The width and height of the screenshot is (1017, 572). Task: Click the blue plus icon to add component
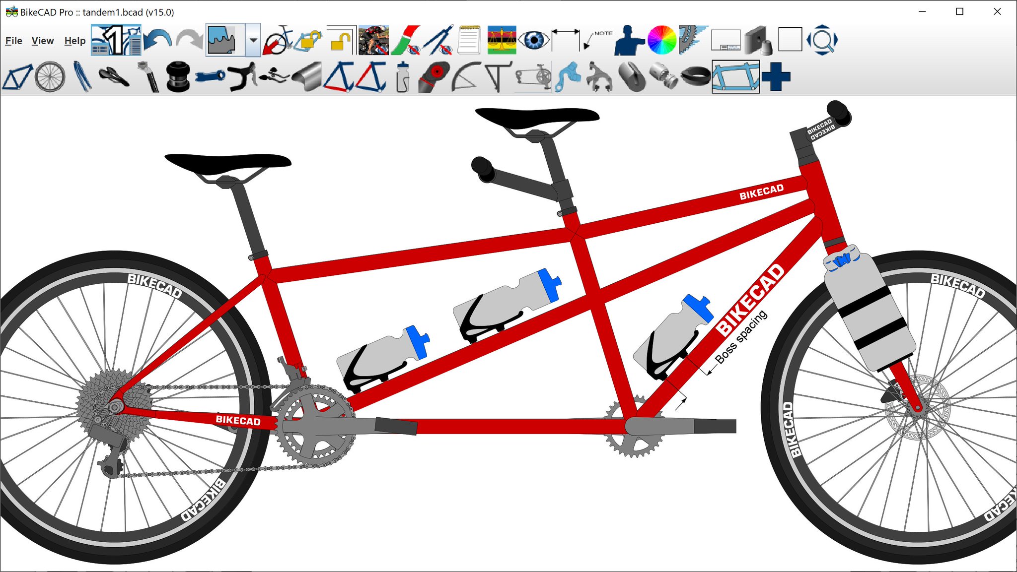point(777,78)
